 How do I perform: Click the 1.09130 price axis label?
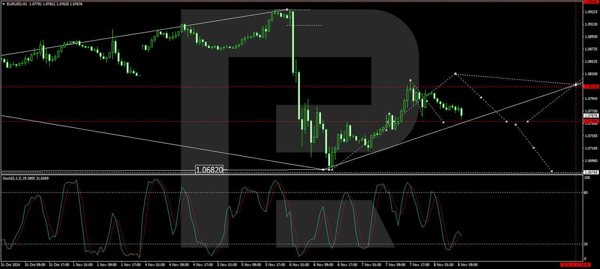pyautogui.click(x=591, y=24)
